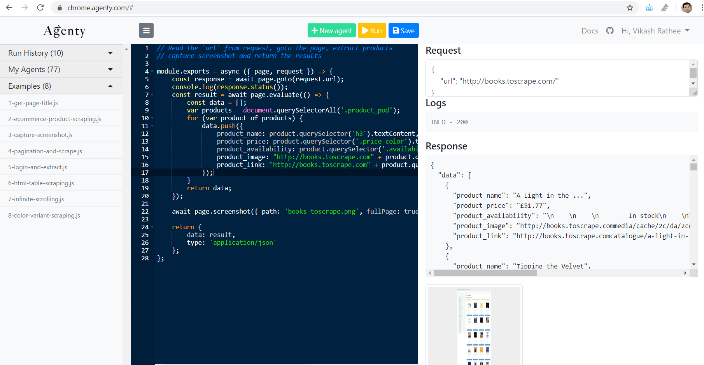Click the "product_price": "£51.77" response line
The image size is (704, 365).
click(501, 205)
